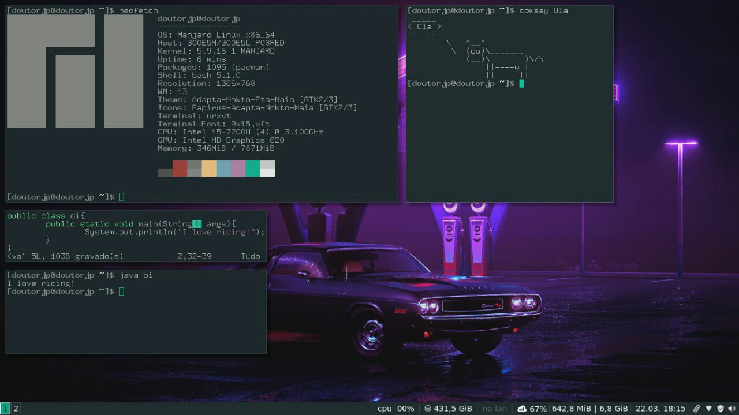
Task: Click the cowsay terminal's prompt cursor
Action: click(x=521, y=83)
